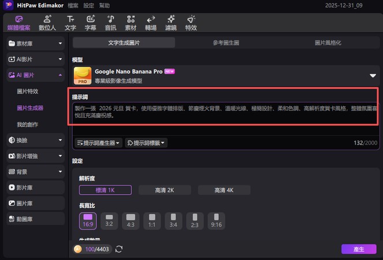This screenshot has width=383, height=260.
Task: Open the 影片庫 sidebar item
Action: pyautogui.click(x=36, y=187)
